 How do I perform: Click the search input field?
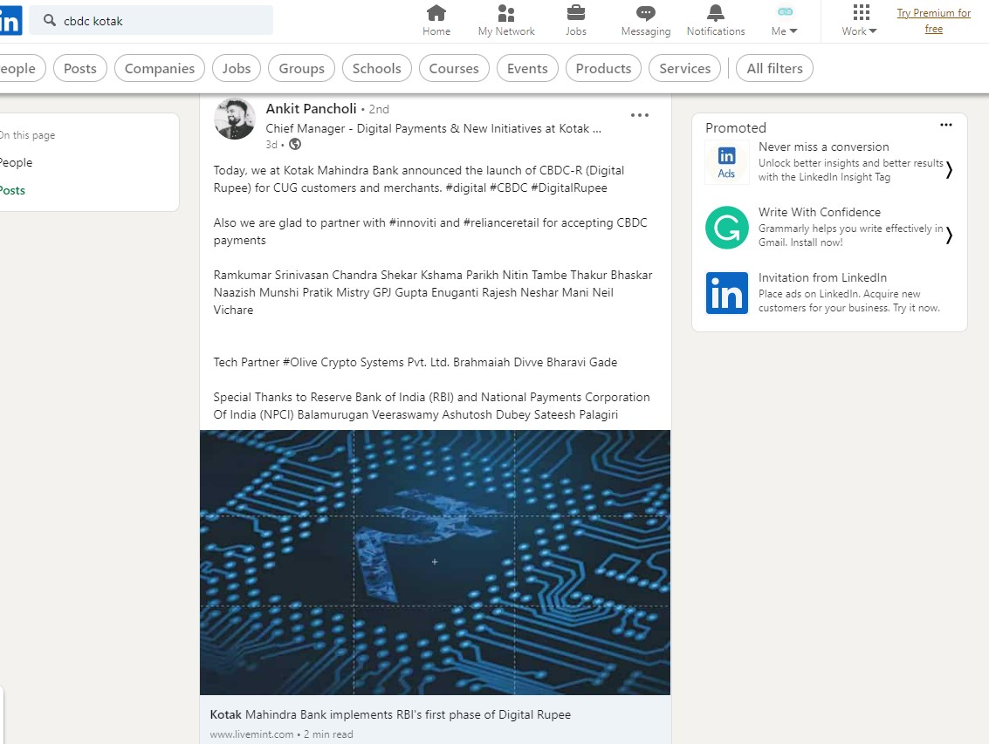157,19
